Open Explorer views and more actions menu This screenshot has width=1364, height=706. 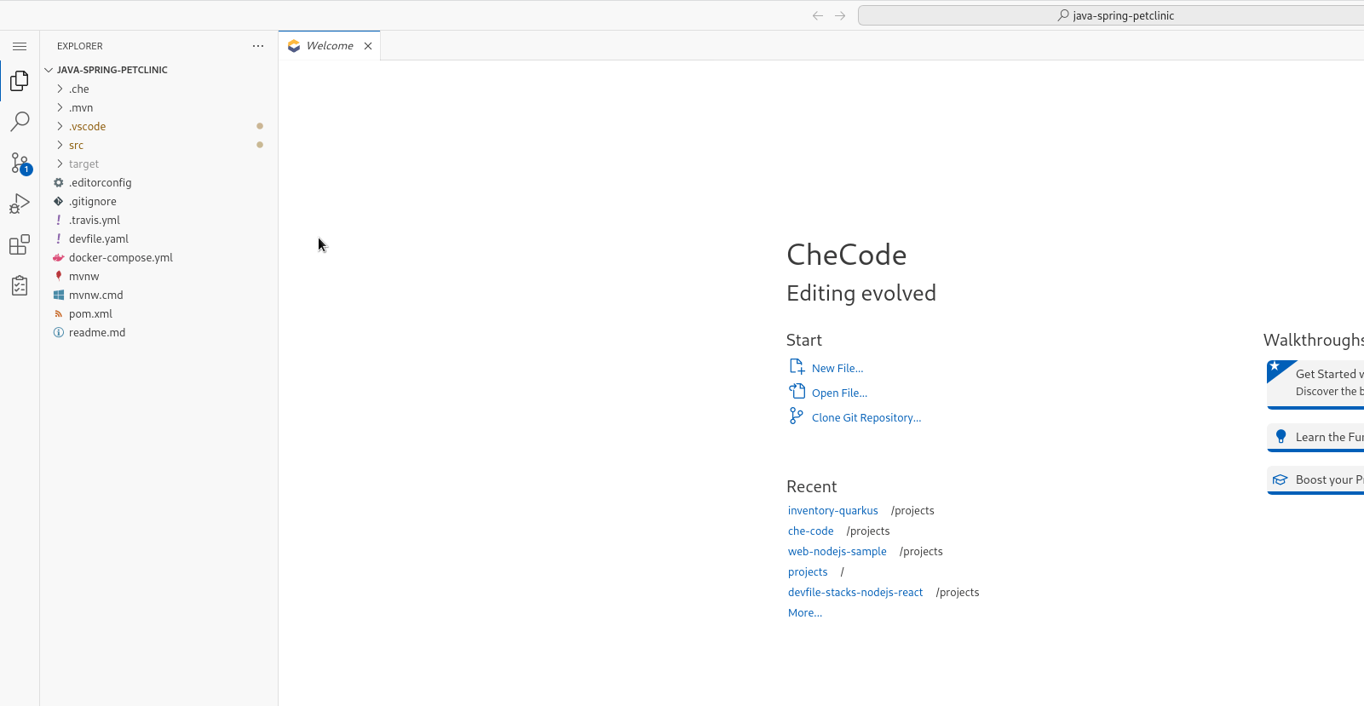point(258,46)
